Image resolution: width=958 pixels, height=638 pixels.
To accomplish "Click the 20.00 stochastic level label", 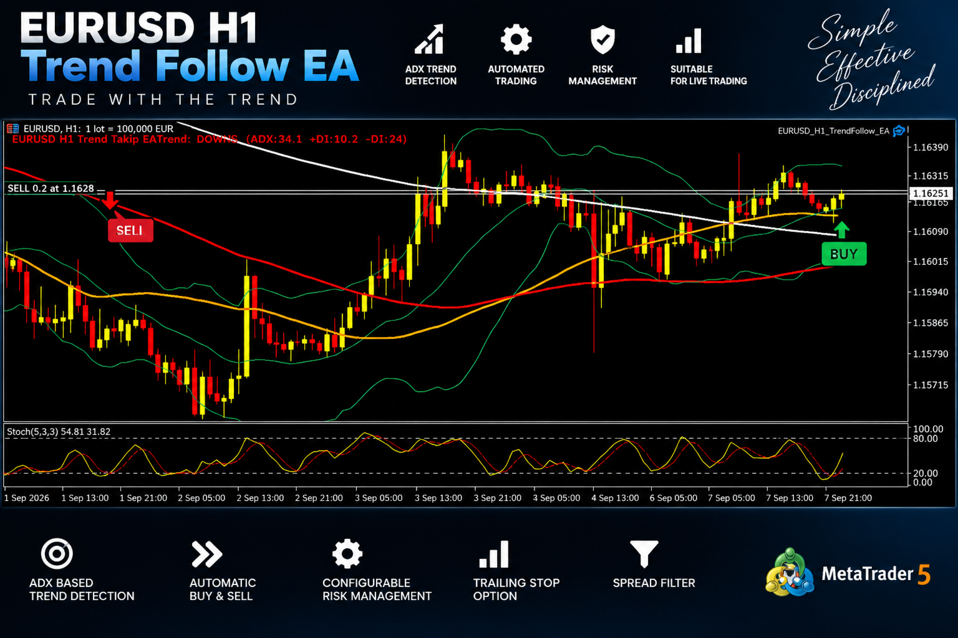I will click(926, 474).
